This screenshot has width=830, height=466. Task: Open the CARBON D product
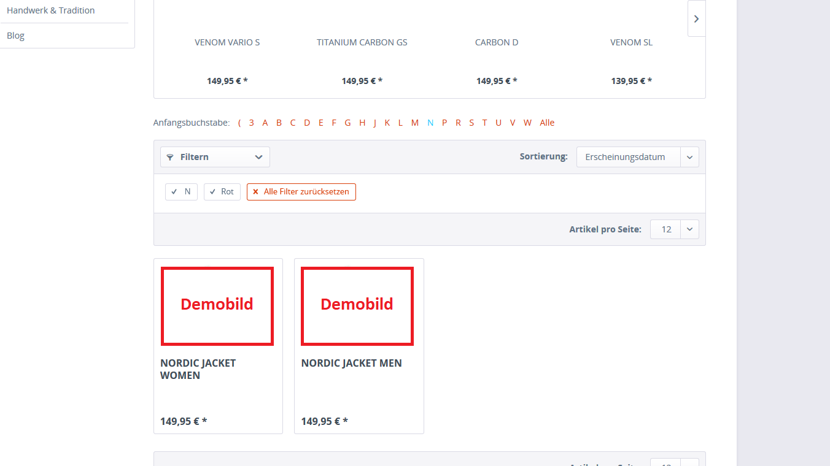(497, 42)
